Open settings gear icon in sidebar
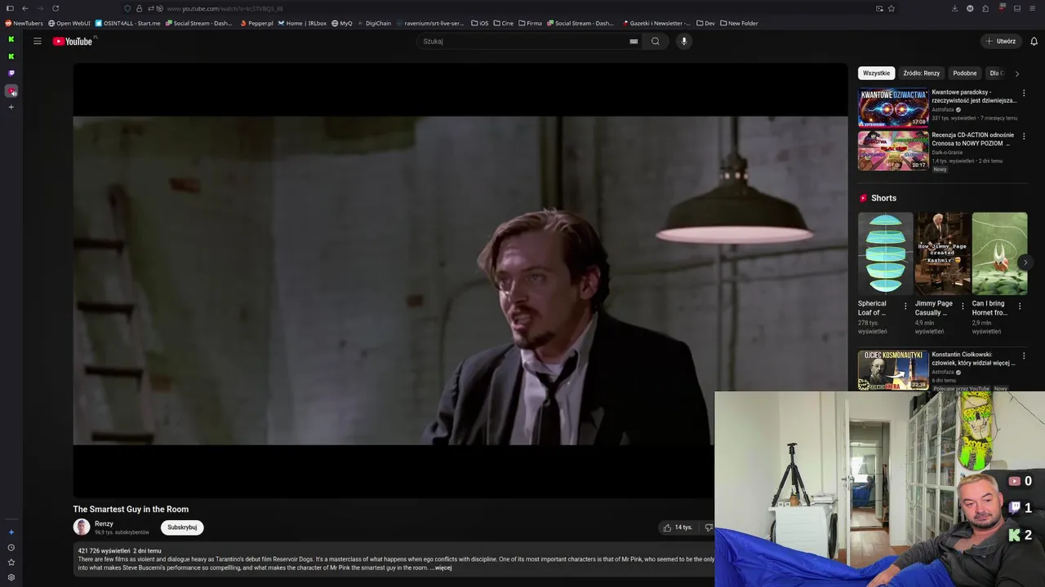 (11, 577)
